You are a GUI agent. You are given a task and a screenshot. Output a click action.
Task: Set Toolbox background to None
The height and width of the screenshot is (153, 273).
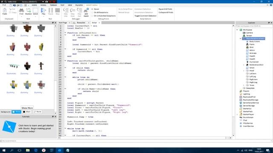[37, 112]
